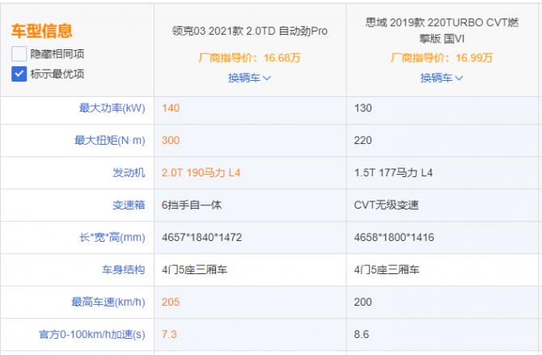Select the 变速箱 row label
The width and height of the screenshot is (542, 355).
tap(129, 205)
